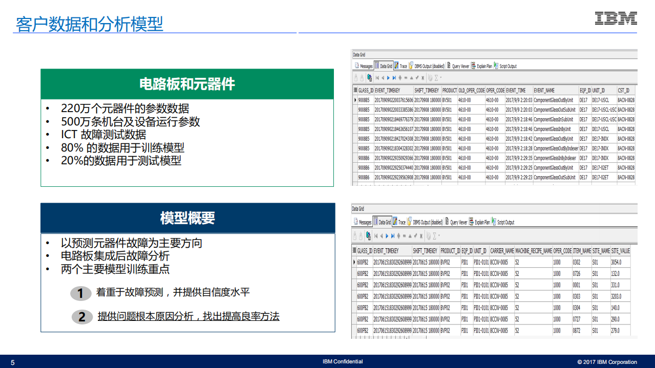Screen dimensions: 655x368
Task: Open Script Output via its green icon
Action: click(x=495, y=66)
